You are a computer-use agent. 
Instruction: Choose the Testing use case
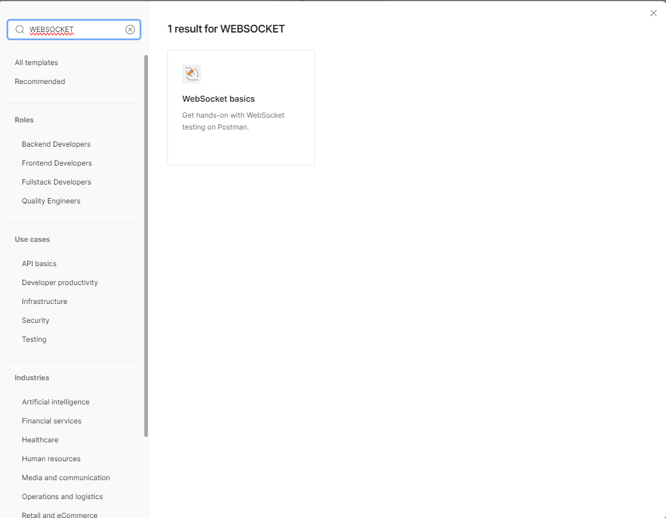pos(34,339)
